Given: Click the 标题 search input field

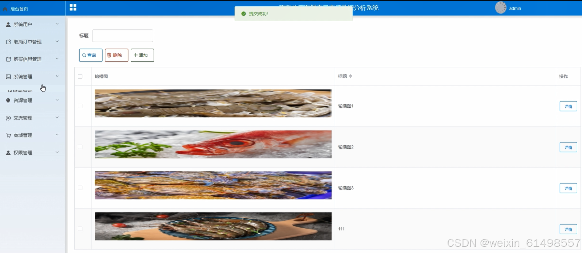Looking at the screenshot, I should click(x=123, y=36).
